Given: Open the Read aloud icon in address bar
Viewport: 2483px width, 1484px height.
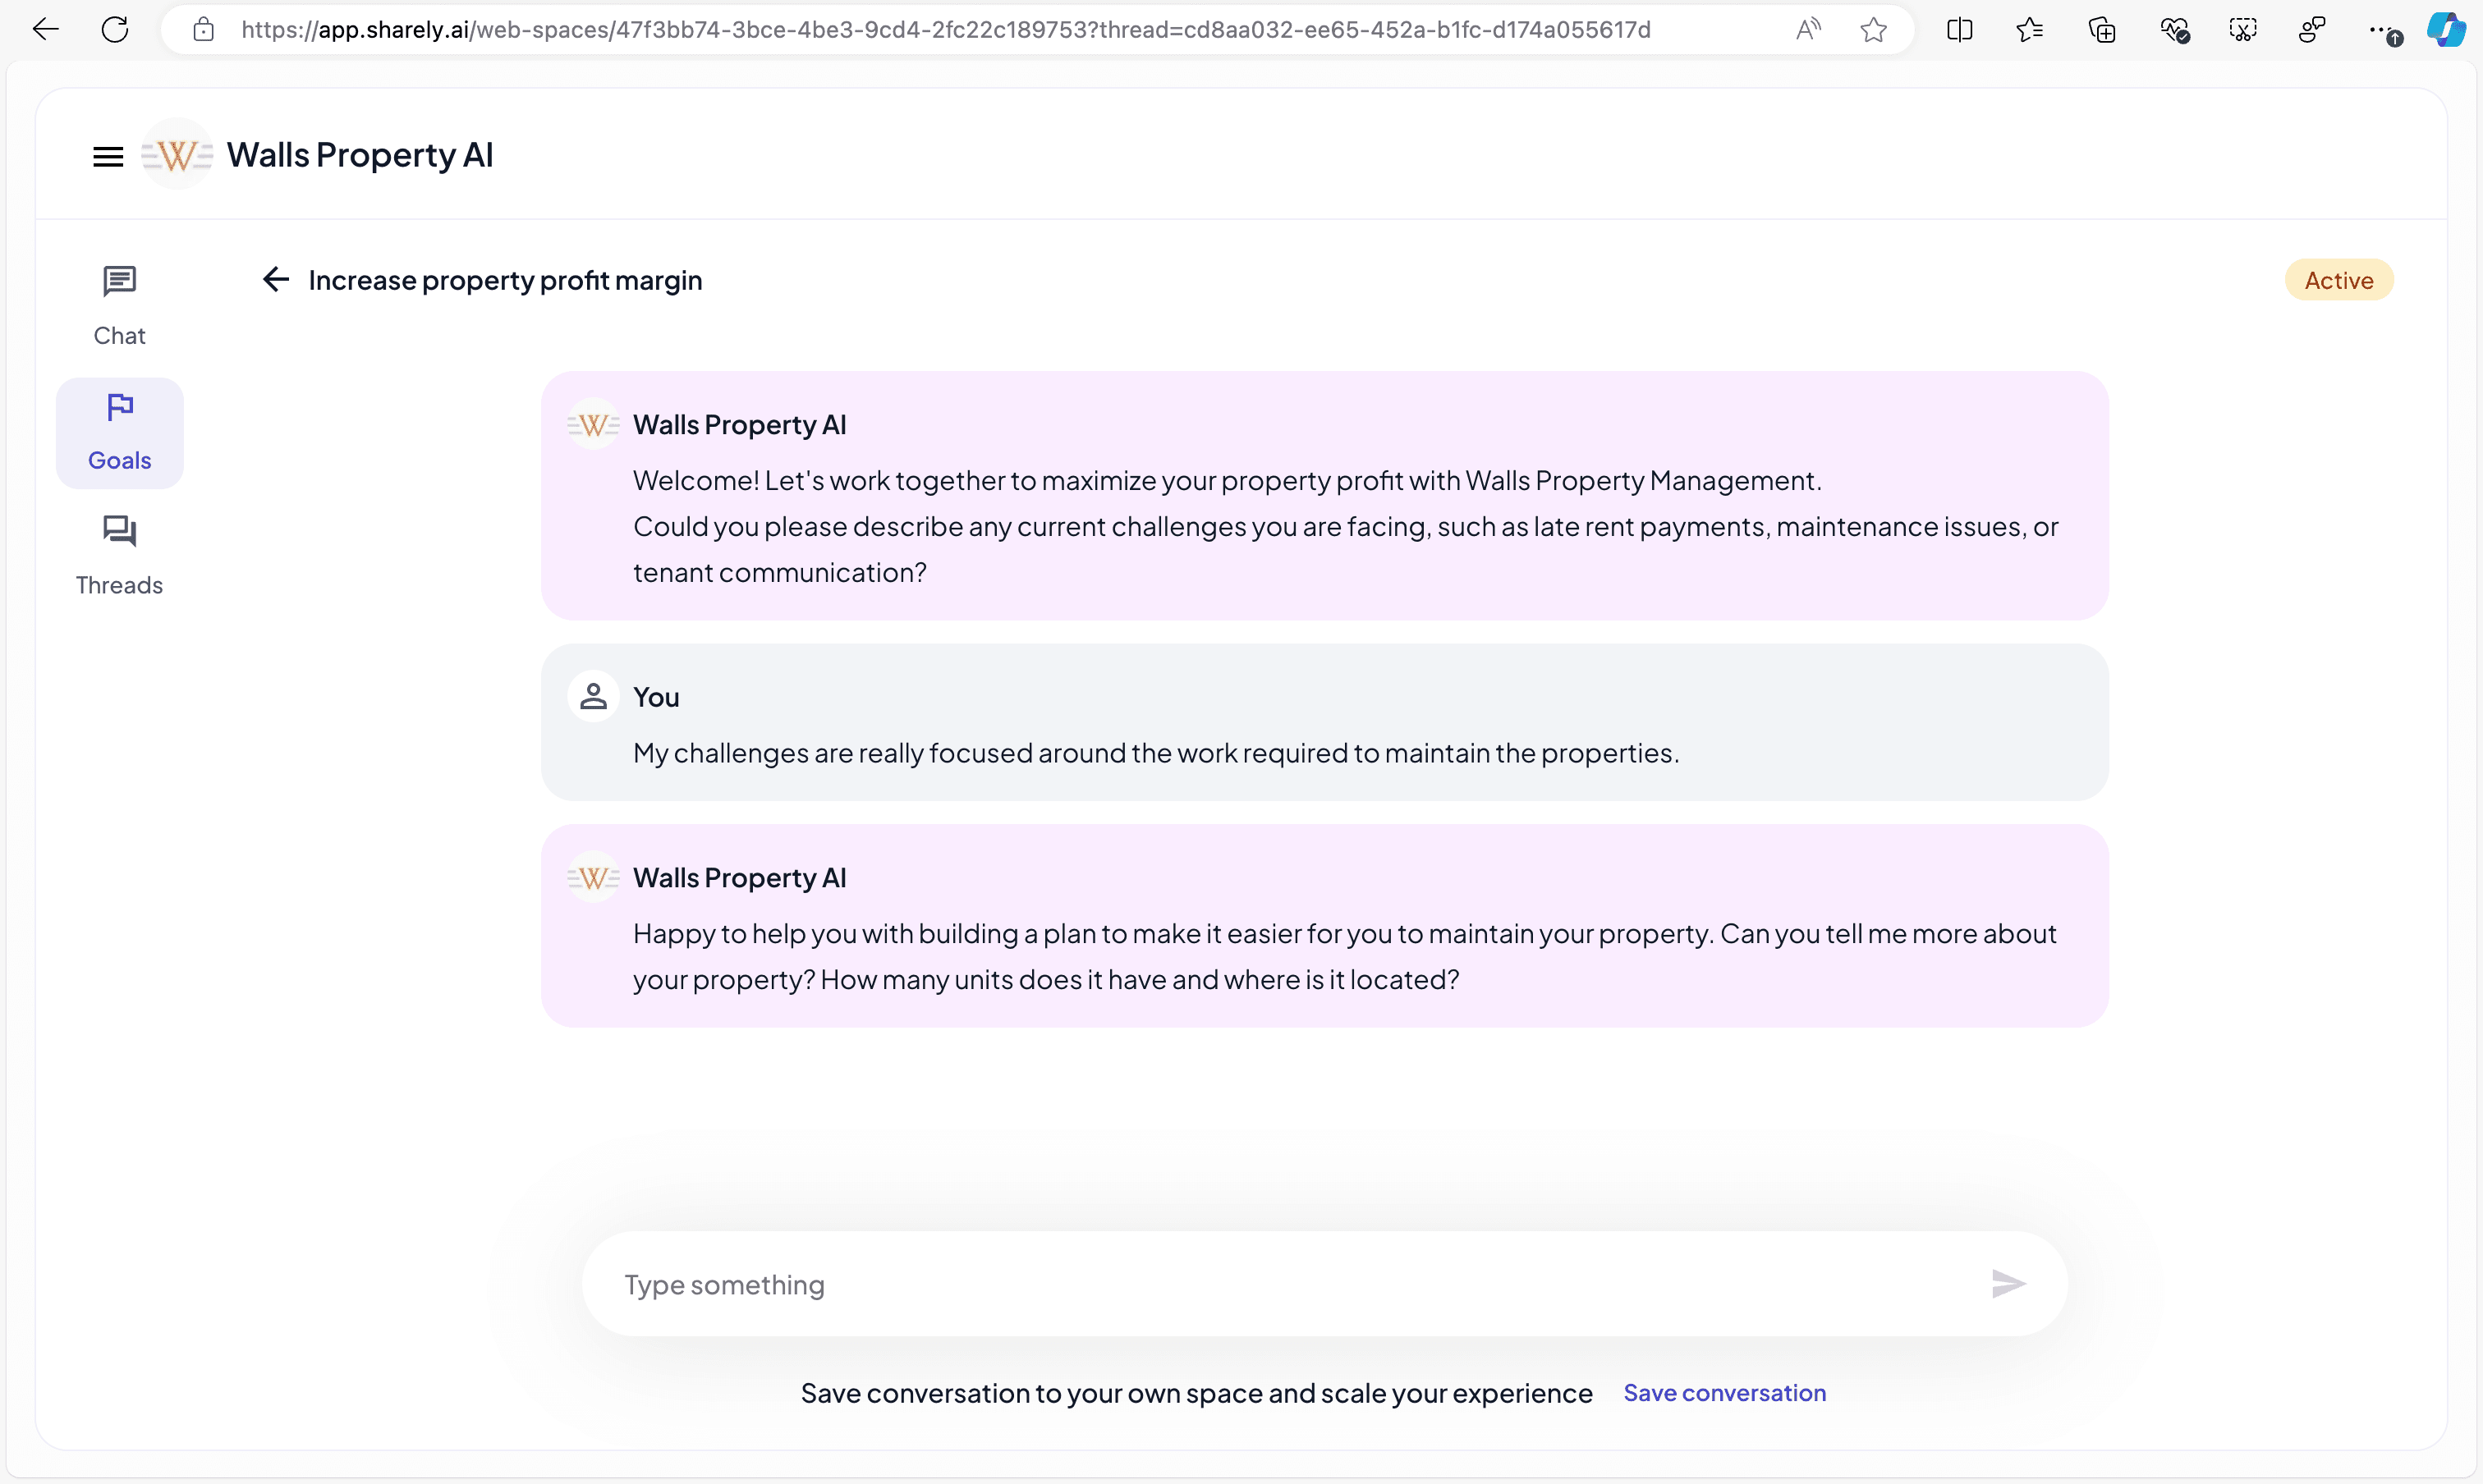Looking at the screenshot, I should click(1806, 30).
